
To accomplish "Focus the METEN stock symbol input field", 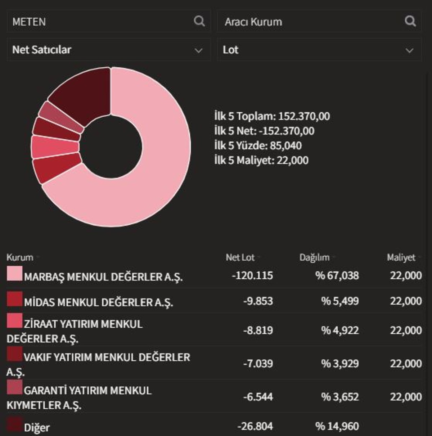I will pos(108,21).
